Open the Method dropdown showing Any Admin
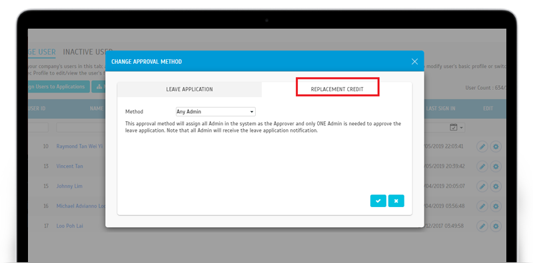Viewport: 533px width, 263px height. tap(215, 111)
